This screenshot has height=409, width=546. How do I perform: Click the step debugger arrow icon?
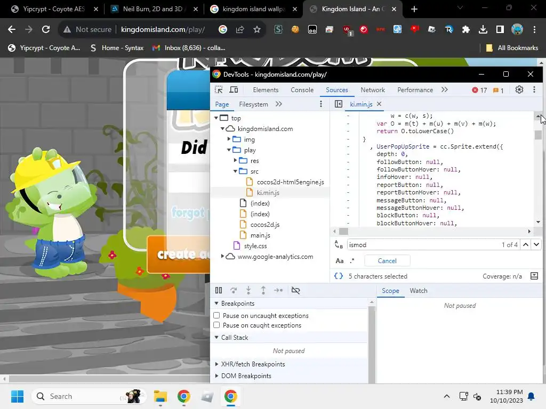point(278,290)
